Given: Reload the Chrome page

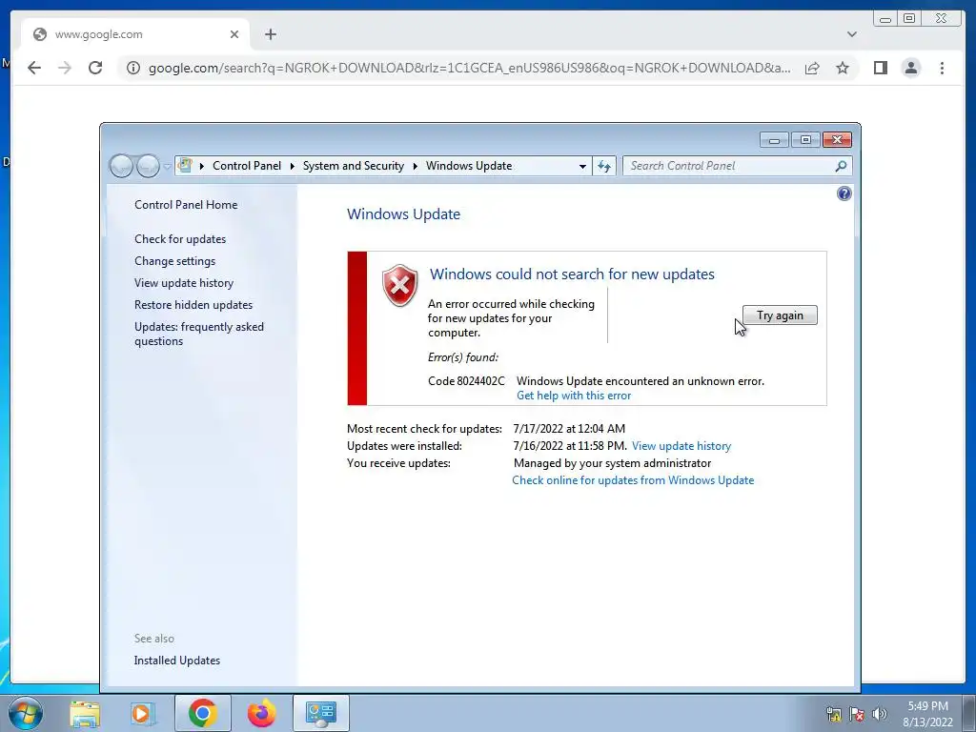Looking at the screenshot, I should (x=95, y=68).
